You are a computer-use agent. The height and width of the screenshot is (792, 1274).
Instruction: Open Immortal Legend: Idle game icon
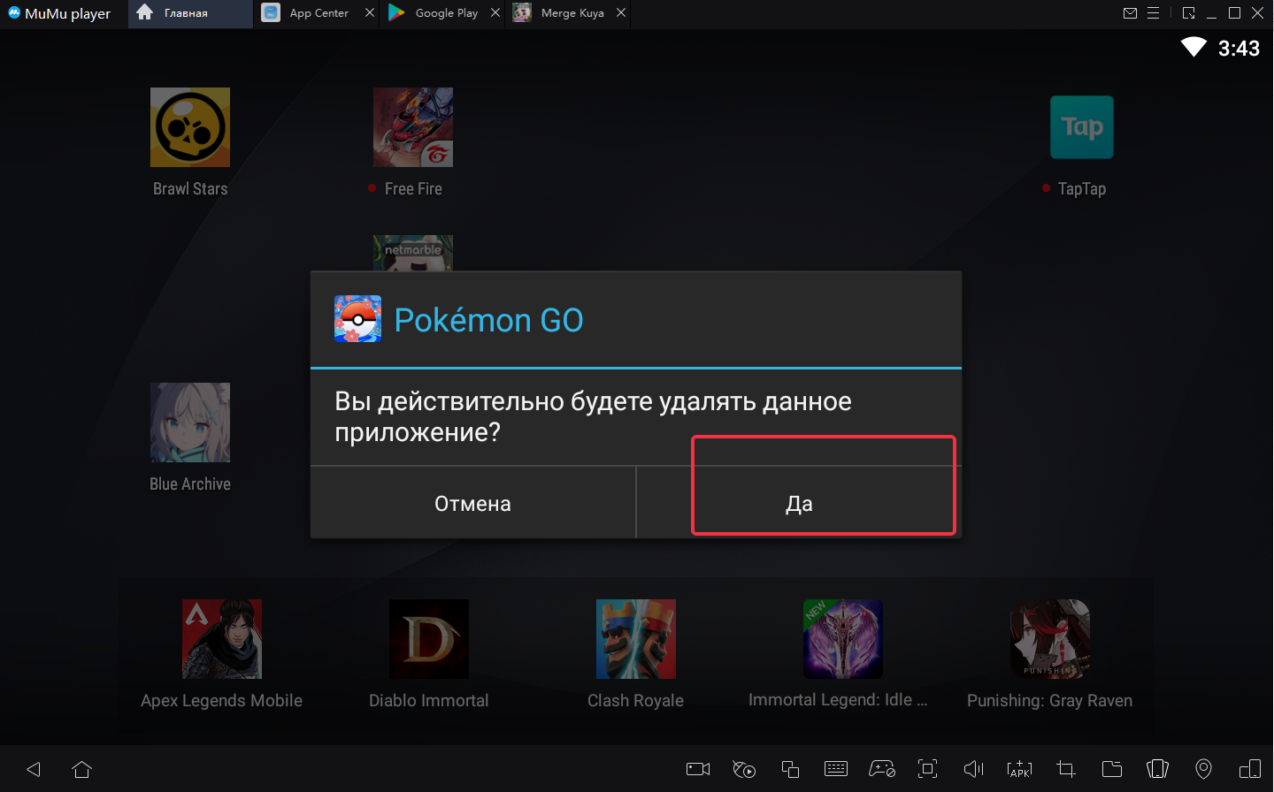coord(843,639)
